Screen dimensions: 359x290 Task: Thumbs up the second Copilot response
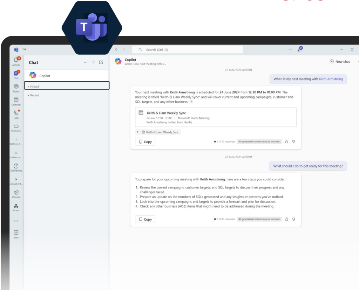click(x=286, y=219)
